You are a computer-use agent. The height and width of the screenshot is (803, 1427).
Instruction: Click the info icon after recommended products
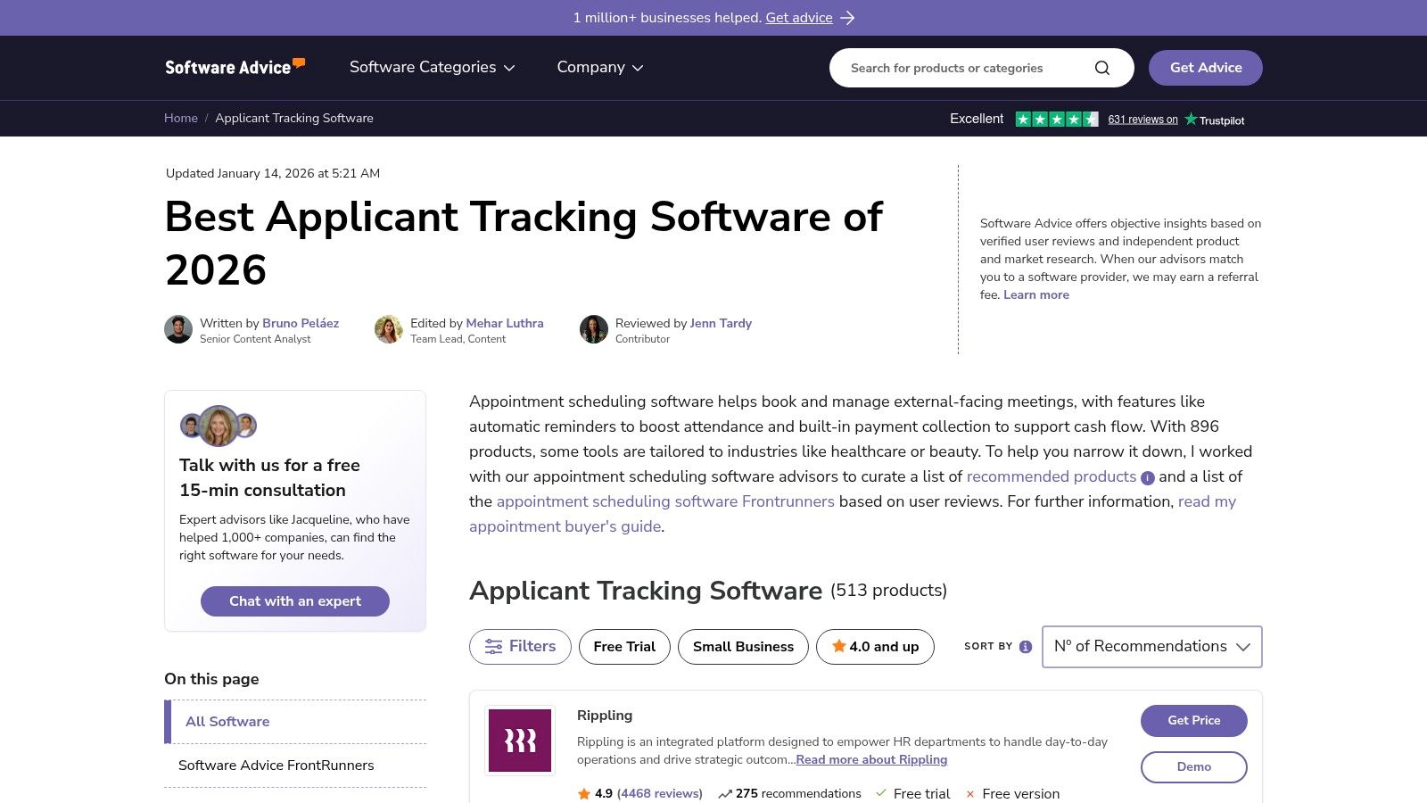[x=1147, y=477]
